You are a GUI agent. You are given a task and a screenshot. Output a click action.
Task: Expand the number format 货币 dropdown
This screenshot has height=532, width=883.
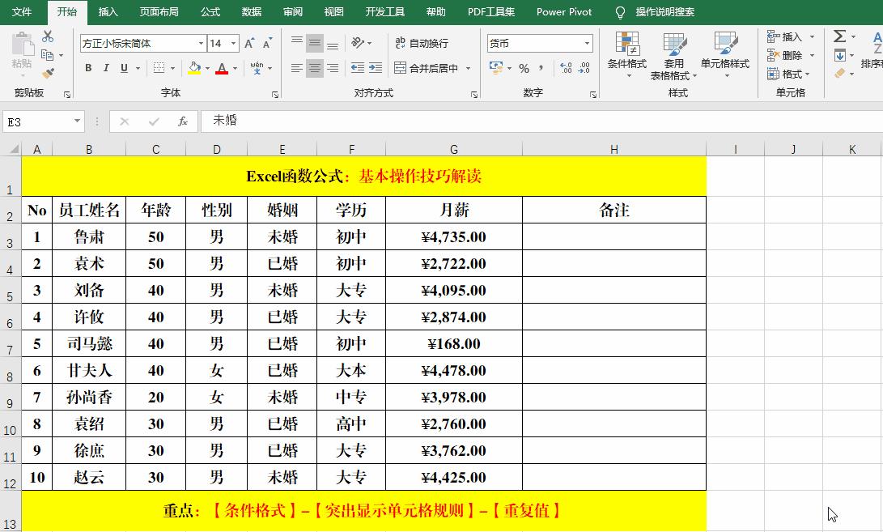(587, 43)
